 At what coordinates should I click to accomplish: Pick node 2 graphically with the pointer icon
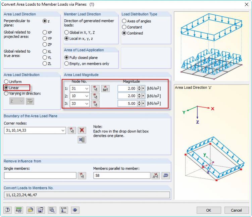tap(95, 96)
